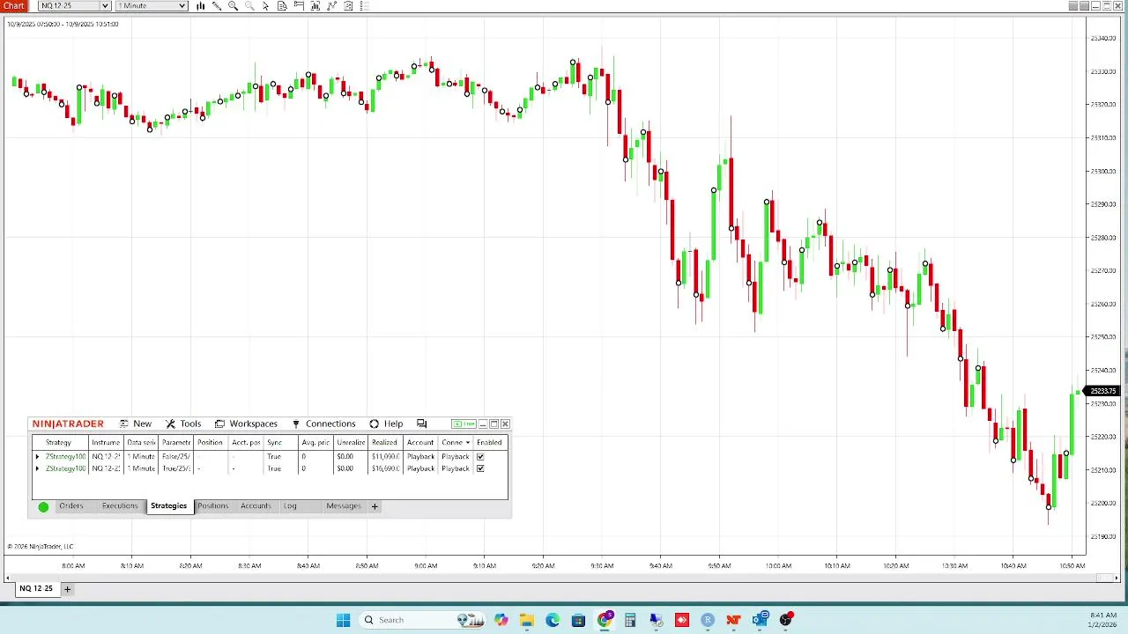This screenshot has width=1128, height=634.
Task: Add a new chart tab with plus button
Action: tap(67, 589)
